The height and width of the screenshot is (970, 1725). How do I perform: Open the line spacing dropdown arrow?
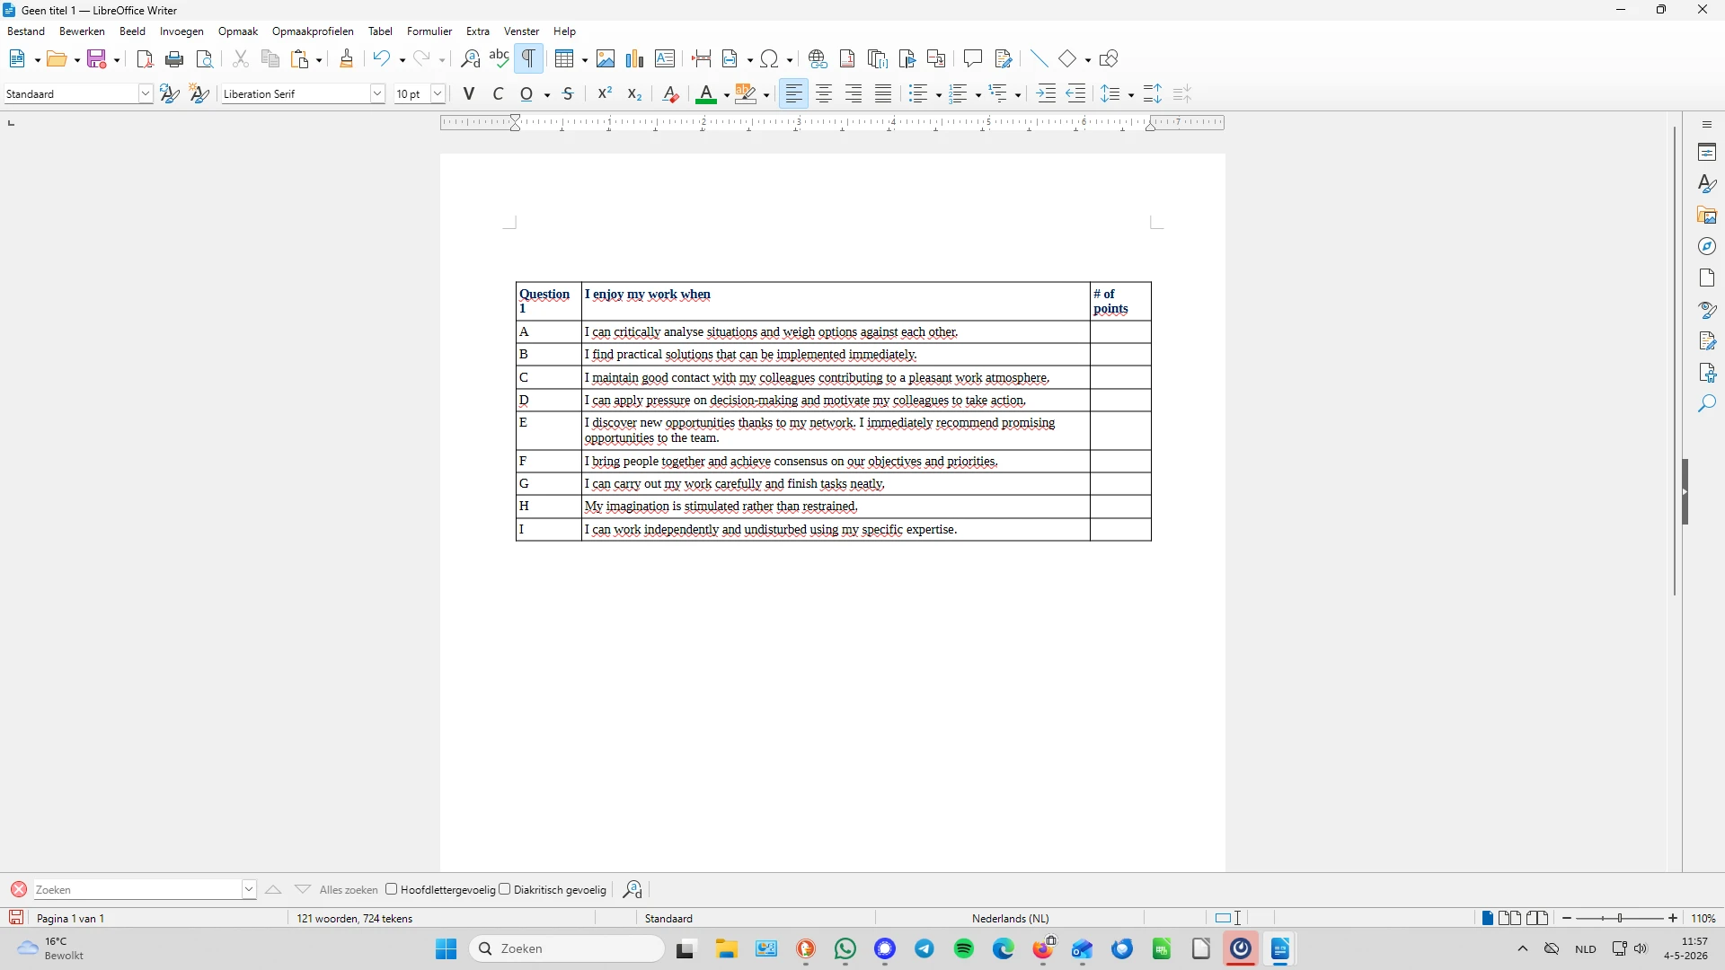pos(1130,94)
